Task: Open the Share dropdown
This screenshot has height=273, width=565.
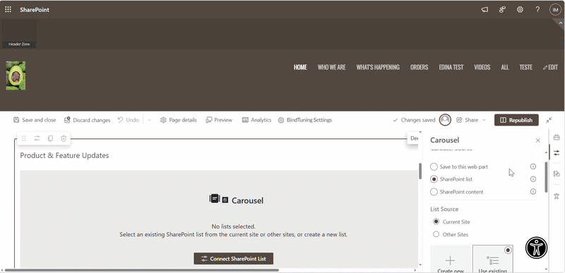Action: coord(471,120)
